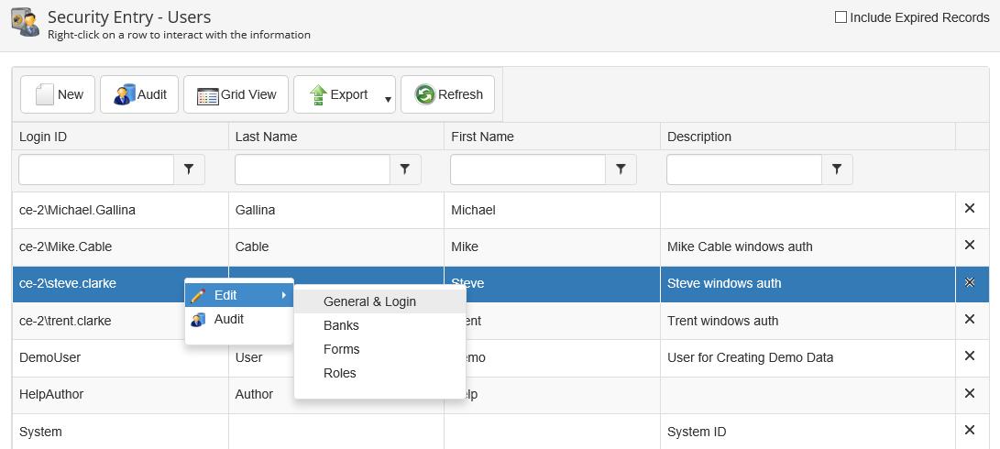Click the First Name filter funnel icon
This screenshot has height=449, width=1000.
[x=621, y=170]
